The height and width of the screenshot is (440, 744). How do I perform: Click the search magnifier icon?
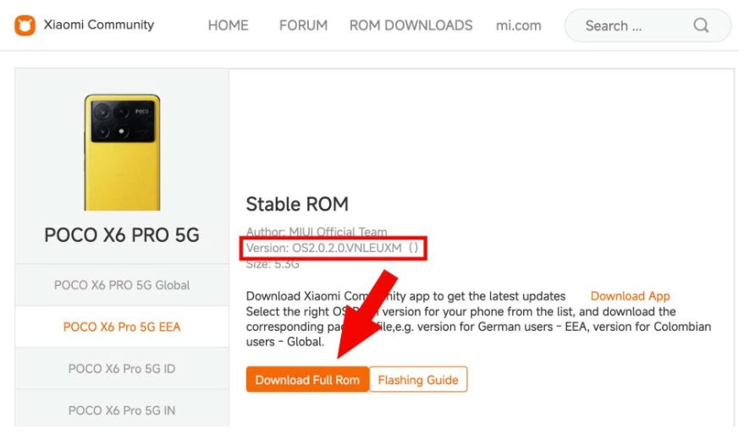tap(701, 25)
